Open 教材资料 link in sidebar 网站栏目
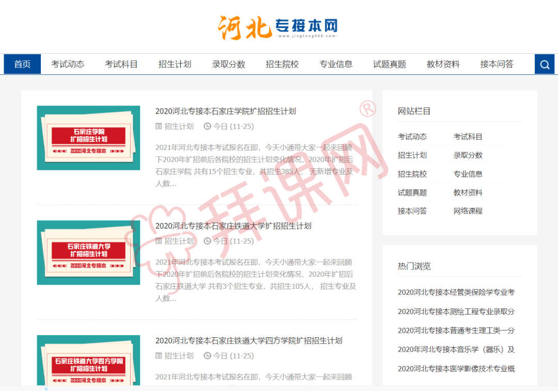Viewport: 558px width, 391px height. click(468, 193)
